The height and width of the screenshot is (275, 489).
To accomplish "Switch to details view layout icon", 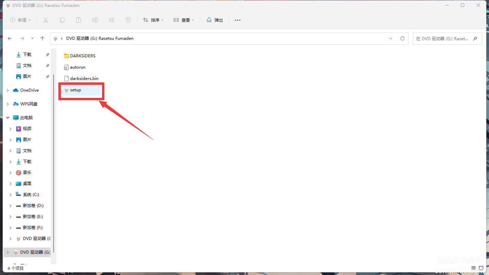I will (x=473, y=268).
